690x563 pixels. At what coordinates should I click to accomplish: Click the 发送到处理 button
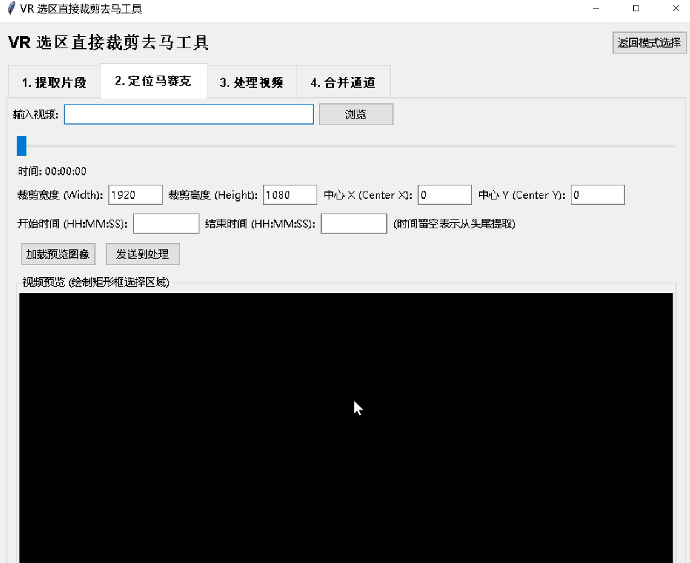pos(143,254)
